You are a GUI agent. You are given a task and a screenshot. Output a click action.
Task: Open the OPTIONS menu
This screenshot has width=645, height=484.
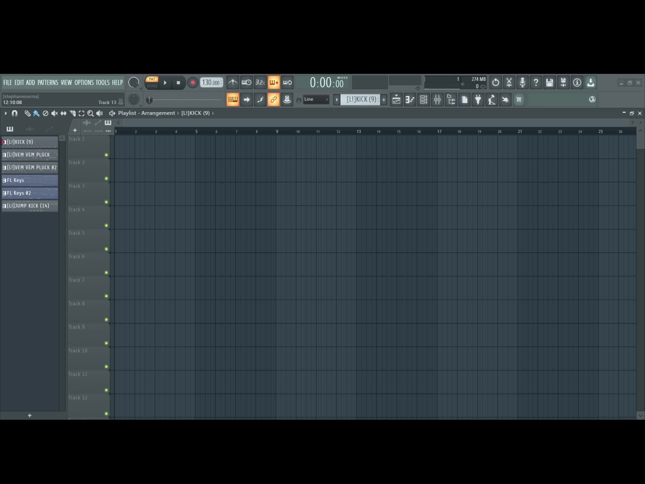(84, 83)
